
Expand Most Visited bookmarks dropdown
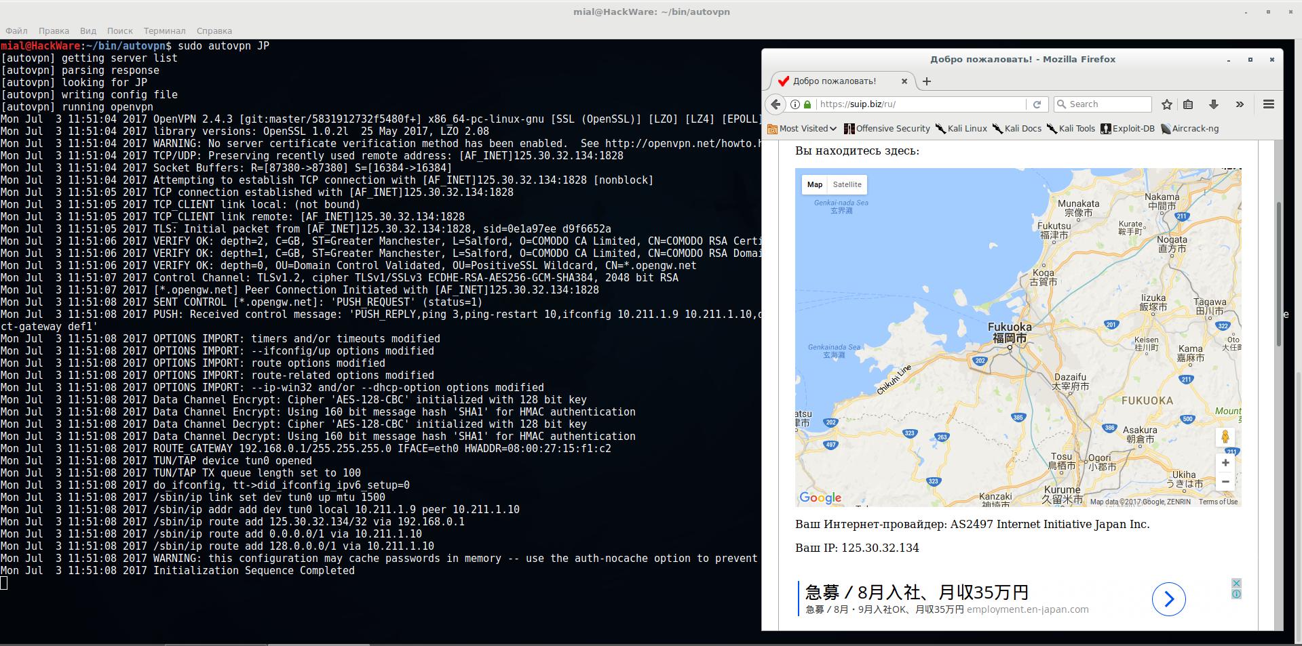(803, 129)
